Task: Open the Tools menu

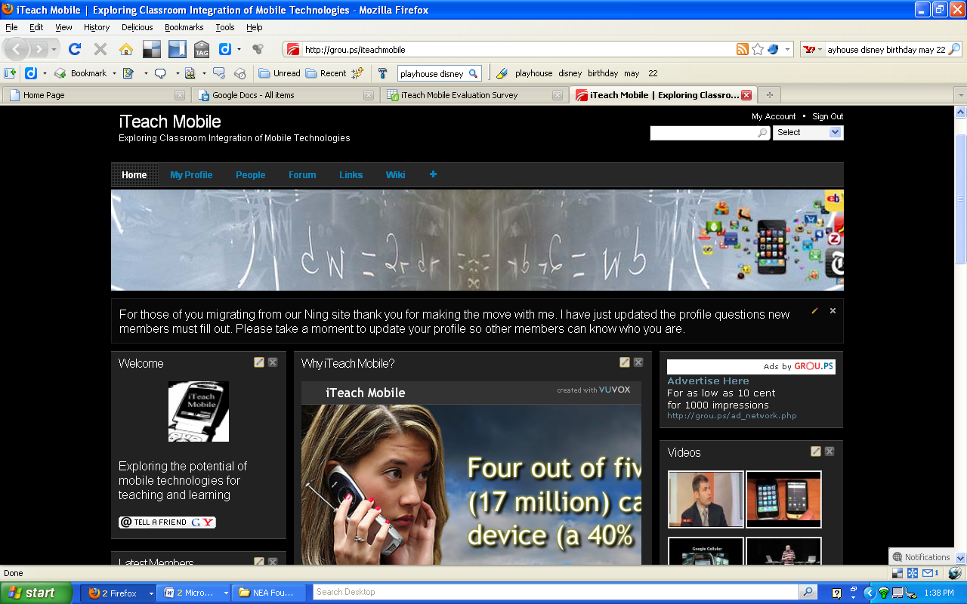Action: tap(225, 27)
